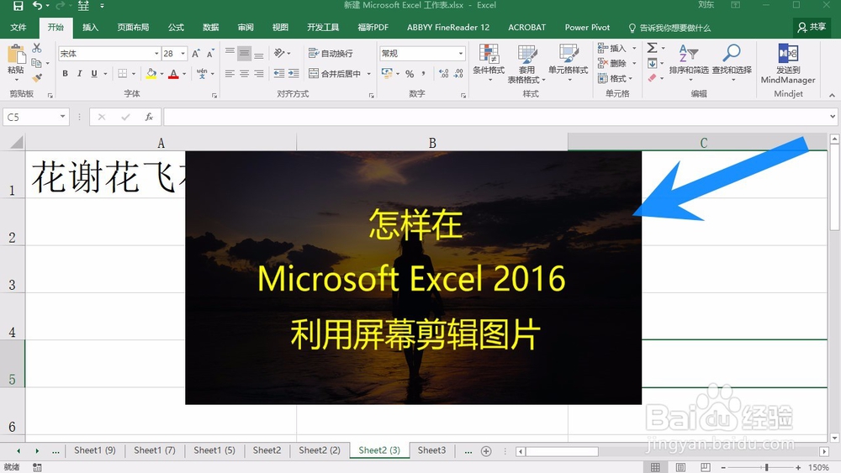Increase indent icon
This screenshot has height=473, width=841.
point(294,73)
